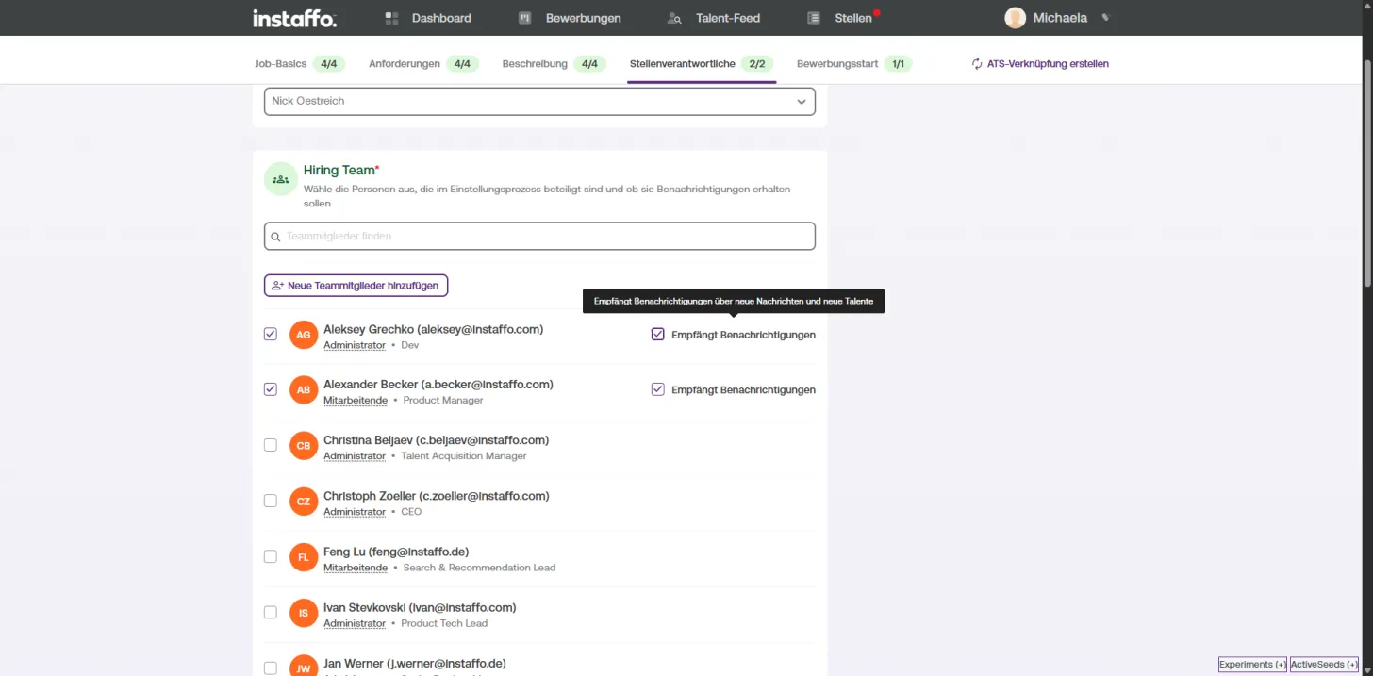Open the Bewerbungen board icon

click(526, 18)
